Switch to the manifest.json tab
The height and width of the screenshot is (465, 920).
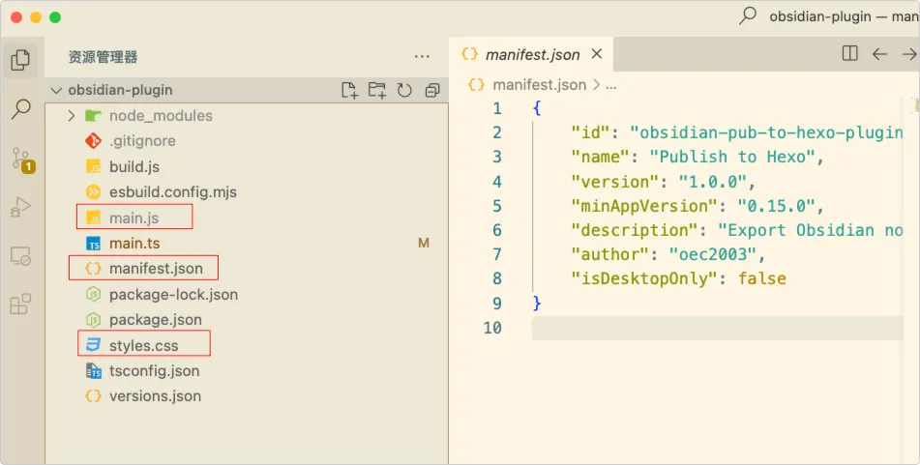tap(531, 54)
